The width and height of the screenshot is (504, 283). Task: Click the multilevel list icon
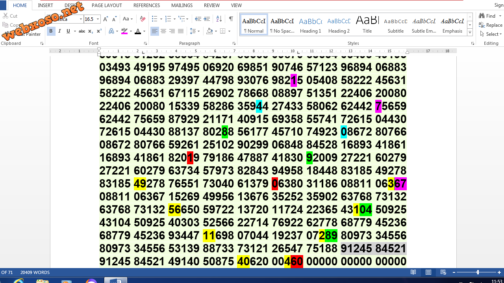181,19
